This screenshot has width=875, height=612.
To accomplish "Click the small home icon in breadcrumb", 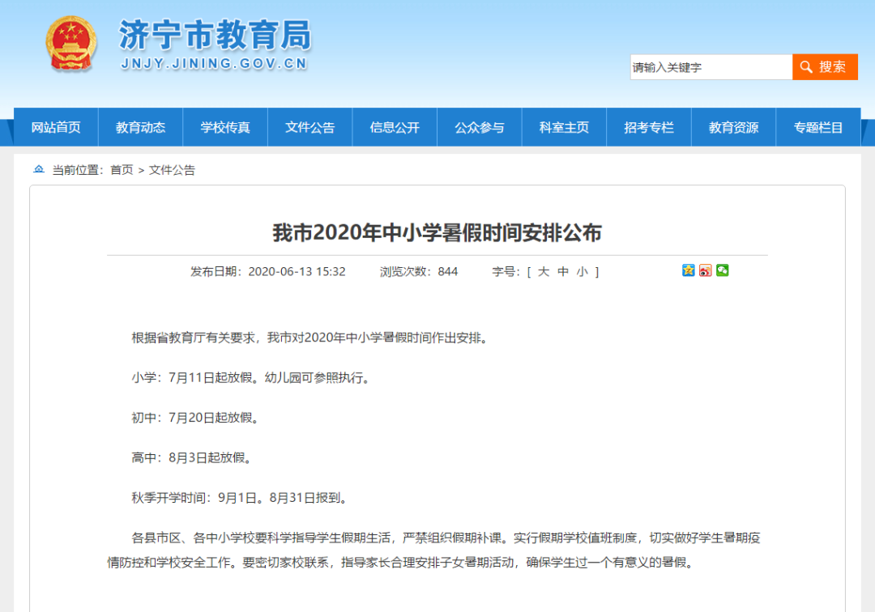I will point(39,170).
